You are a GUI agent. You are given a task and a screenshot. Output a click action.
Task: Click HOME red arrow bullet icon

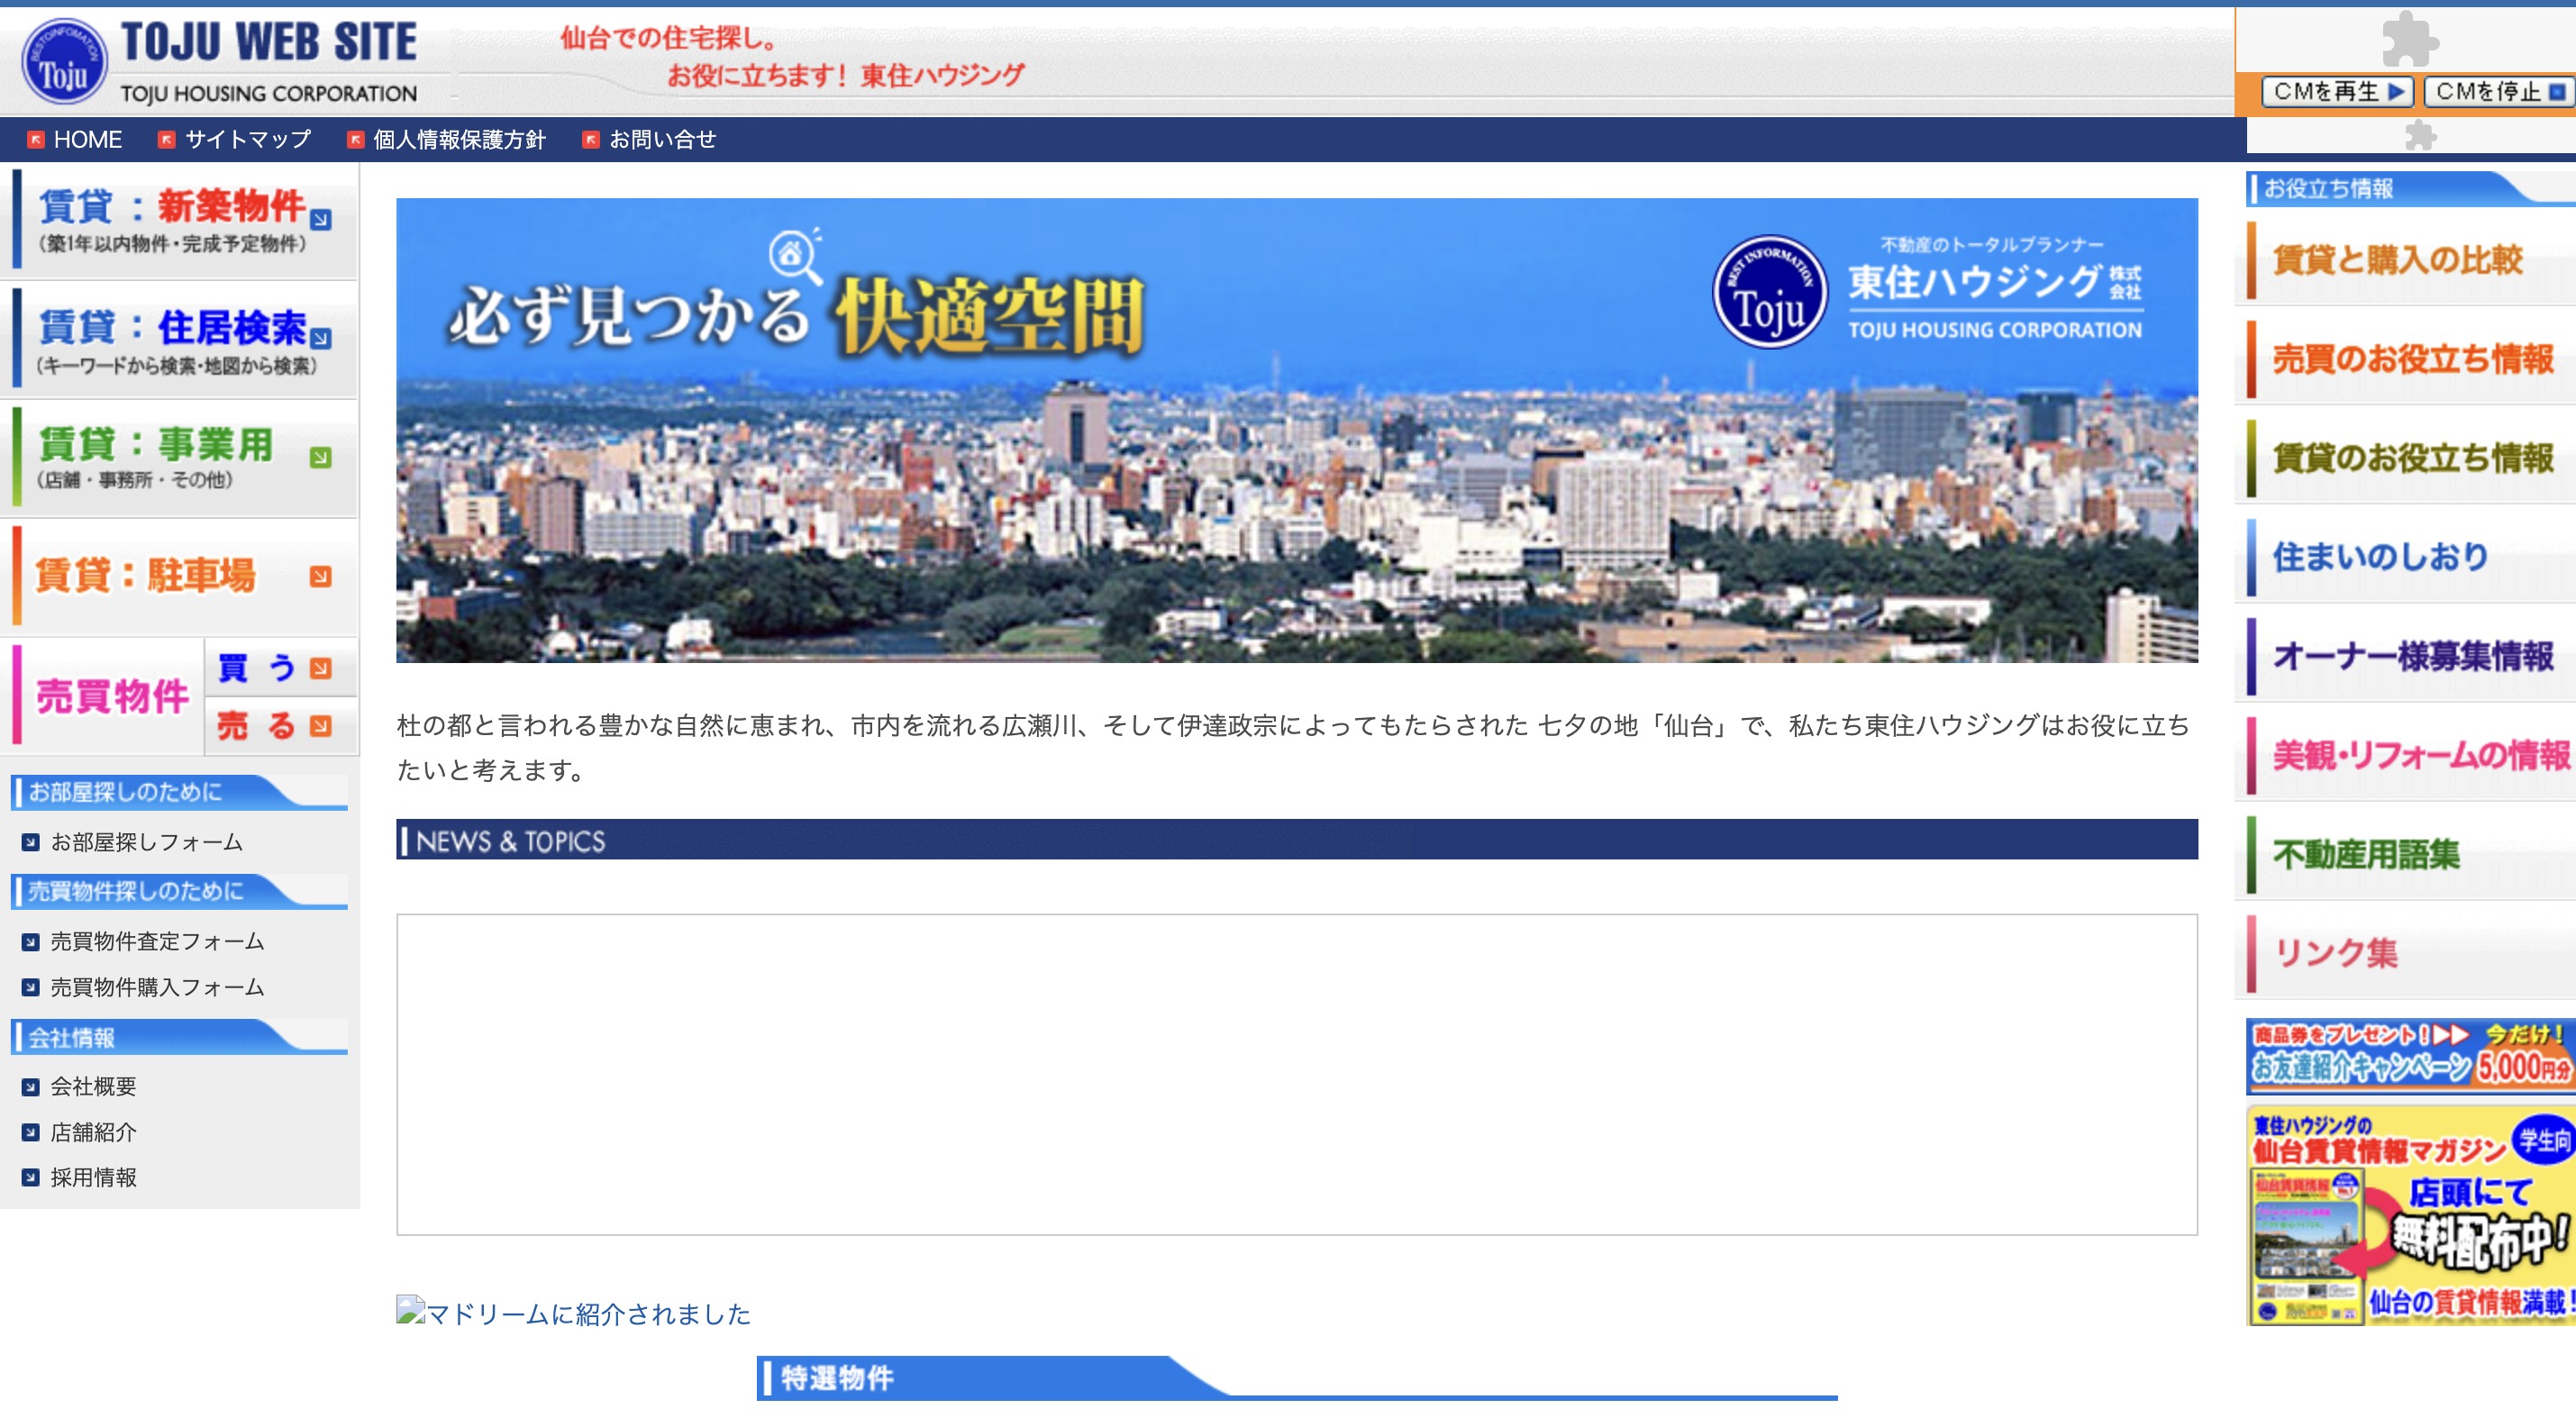(36, 140)
